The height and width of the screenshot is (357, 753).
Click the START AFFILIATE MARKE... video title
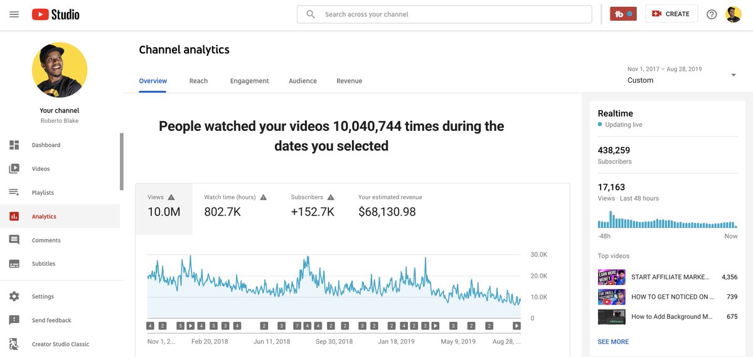(670, 277)
